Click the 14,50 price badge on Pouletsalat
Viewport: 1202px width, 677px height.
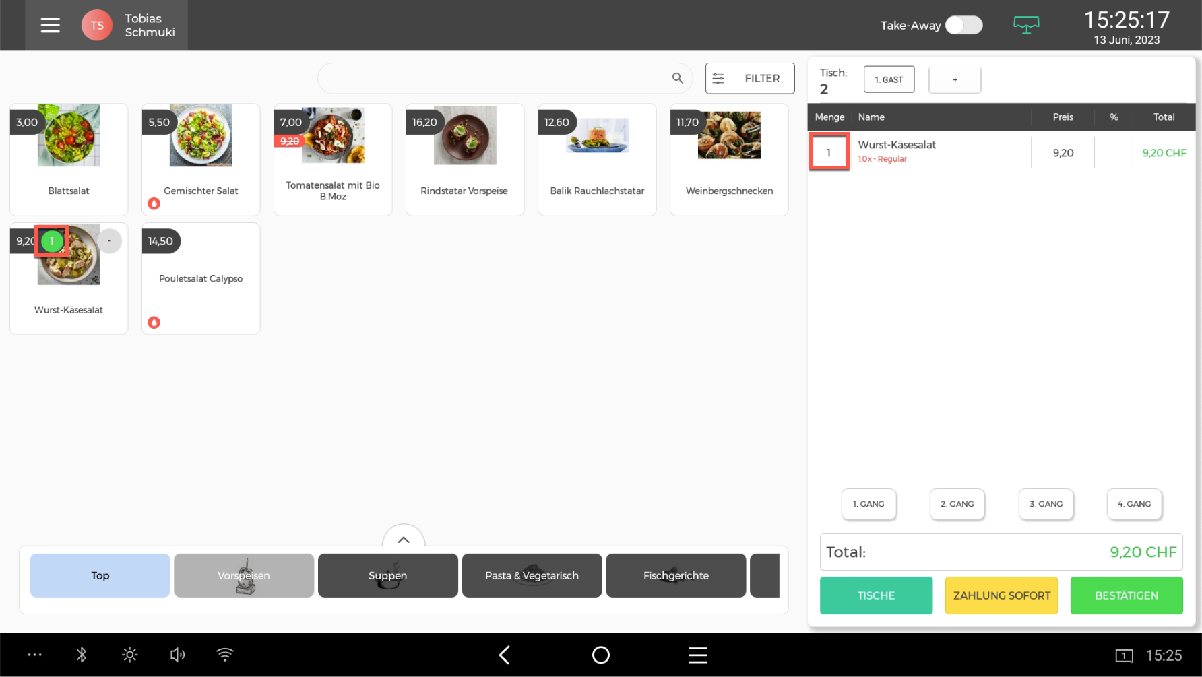tap(160, 241)
